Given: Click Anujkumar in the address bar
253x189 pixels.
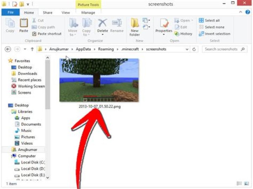Looking at the screenshot, I should (59, 49).
